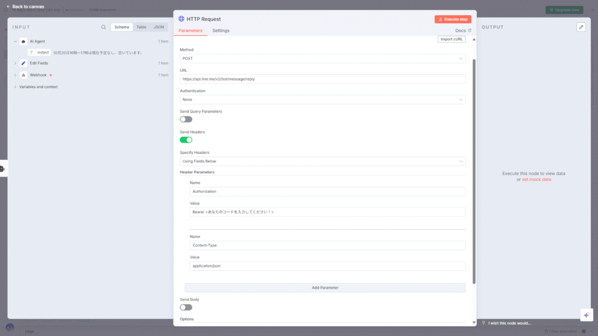
Task: Click the Webhook node icon
Action: [23, 75]
